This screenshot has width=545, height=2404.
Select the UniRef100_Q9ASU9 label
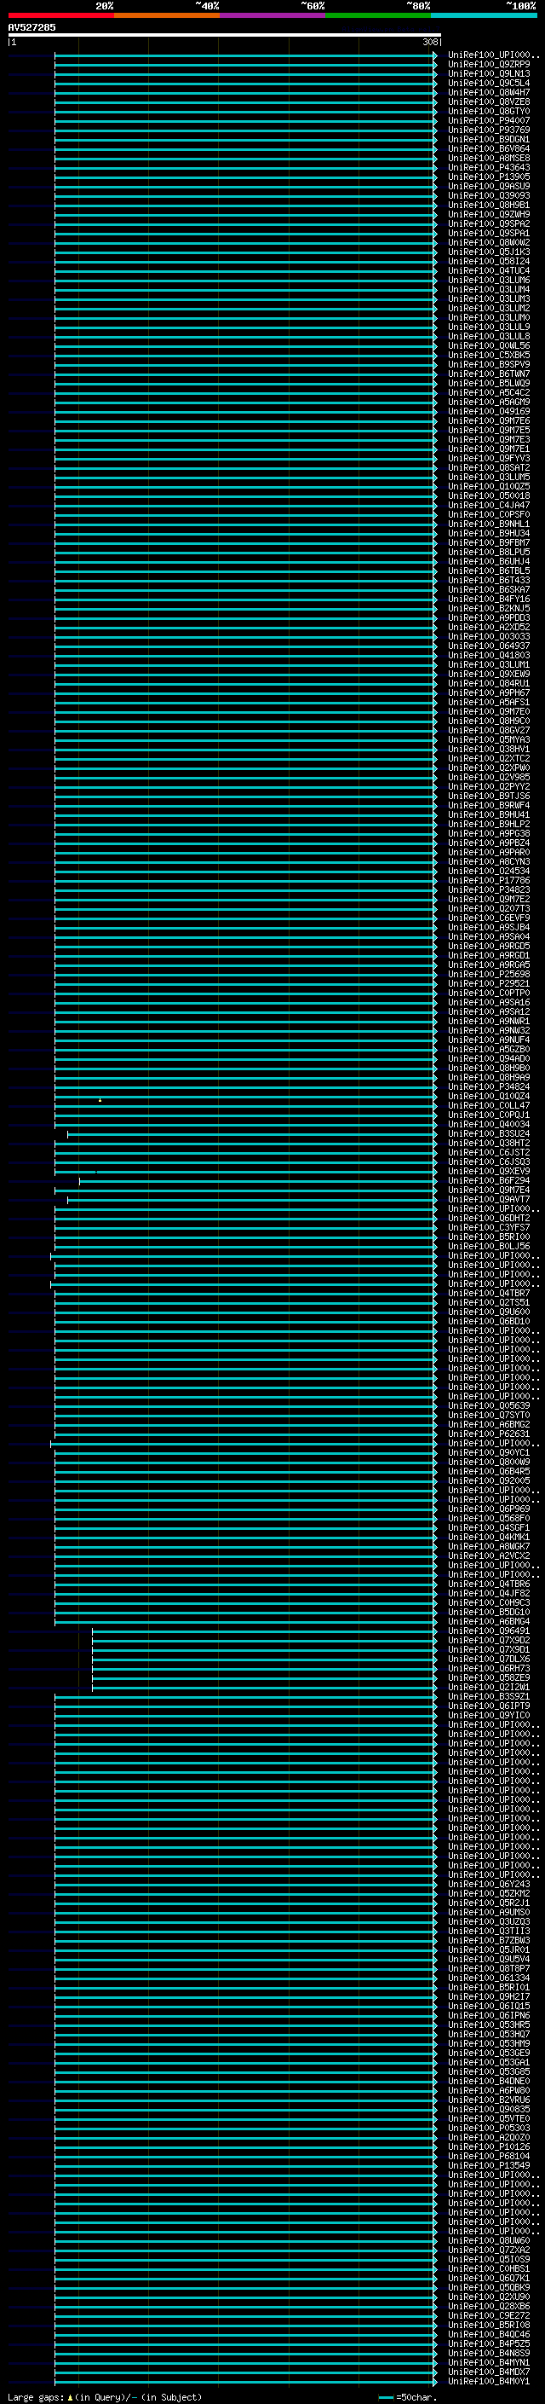pyautogui.click(x=489, y=186)
